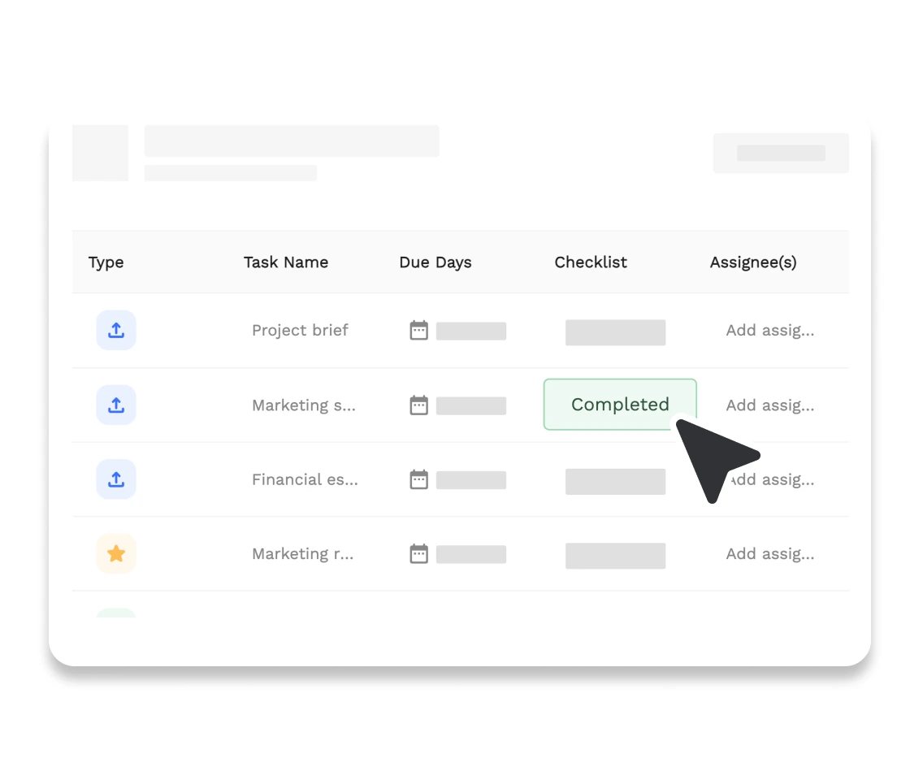Image resolution: width=923 pixels, height=780 pixels.
Task: Click the upload icon beside Marketing s... task
Action: click(x=116, y=405)
